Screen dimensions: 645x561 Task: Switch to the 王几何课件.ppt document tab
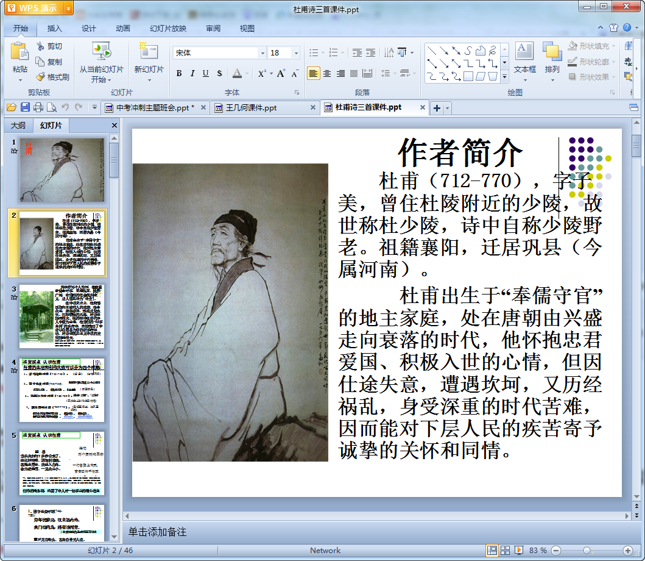click(251, 108)
